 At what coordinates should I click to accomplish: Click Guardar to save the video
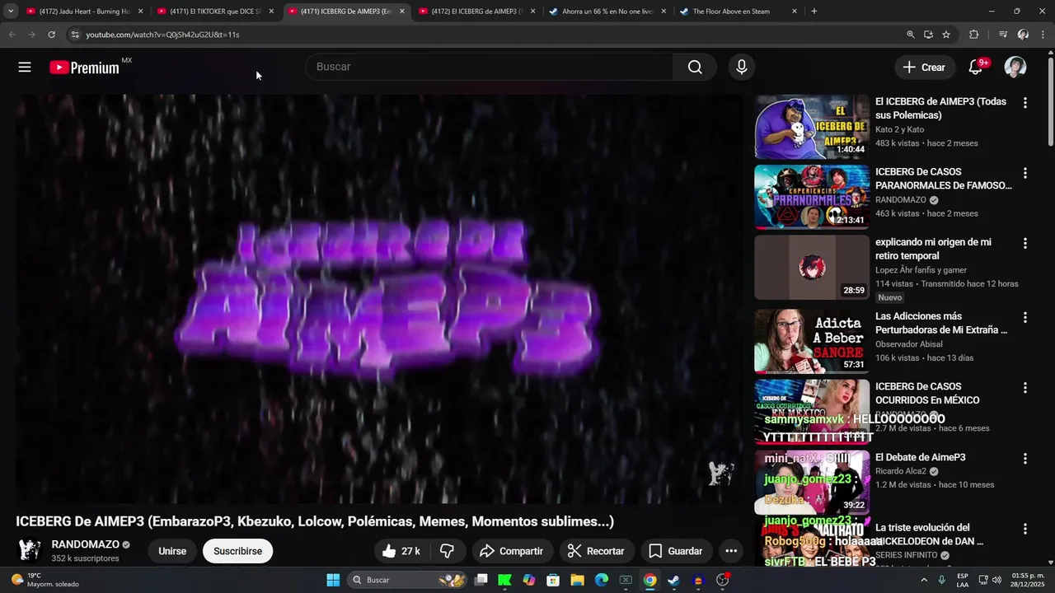(676, 551)
